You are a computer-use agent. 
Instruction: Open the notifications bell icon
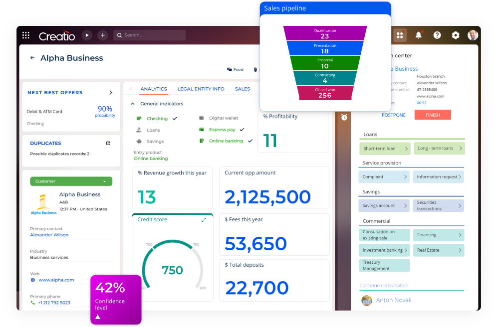coord(418,35)
